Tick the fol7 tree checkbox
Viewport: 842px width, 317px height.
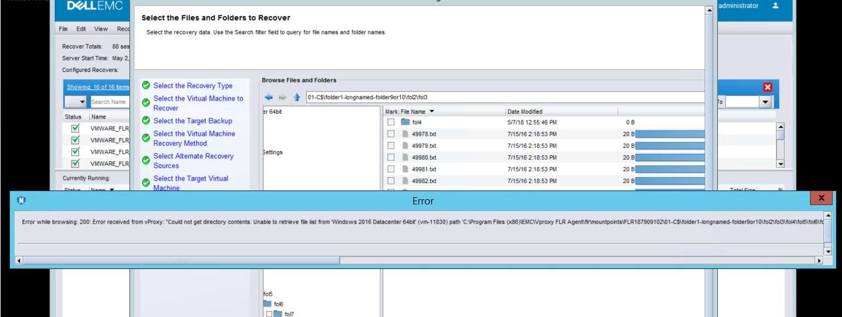[270, 314]
